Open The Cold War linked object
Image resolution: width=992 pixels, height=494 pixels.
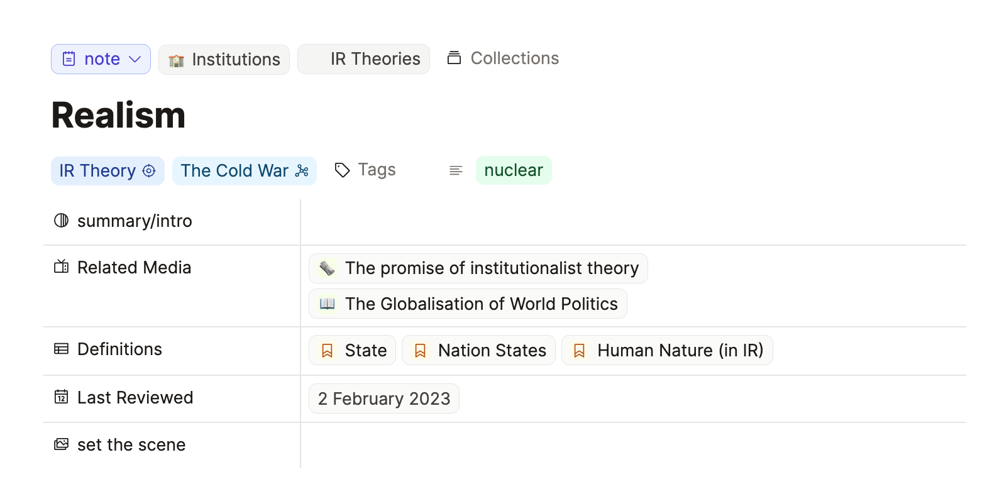(x=245, y=171)
